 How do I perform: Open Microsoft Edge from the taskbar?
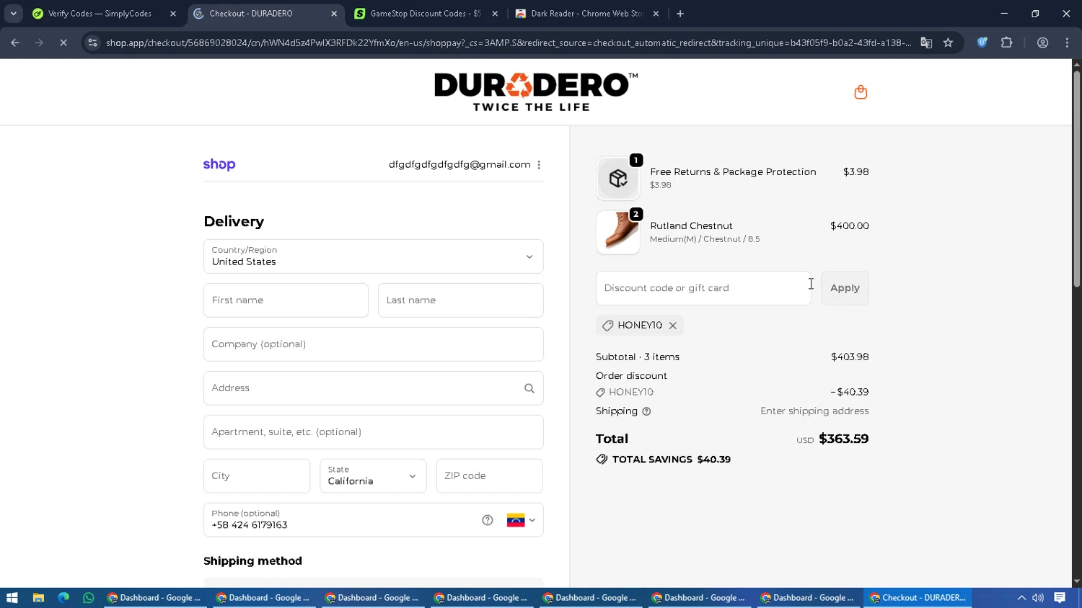point(63,598)
